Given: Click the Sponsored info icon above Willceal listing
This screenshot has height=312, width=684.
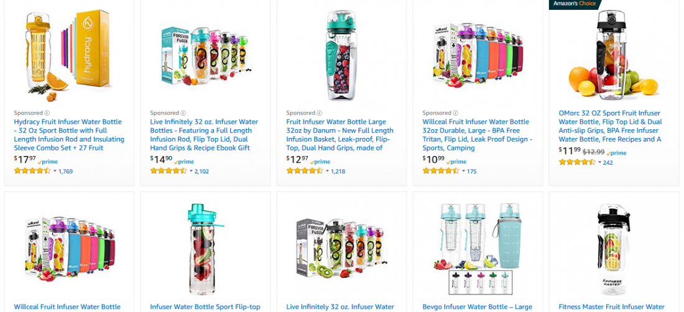Looking at the screenshot, I should 455,113.
